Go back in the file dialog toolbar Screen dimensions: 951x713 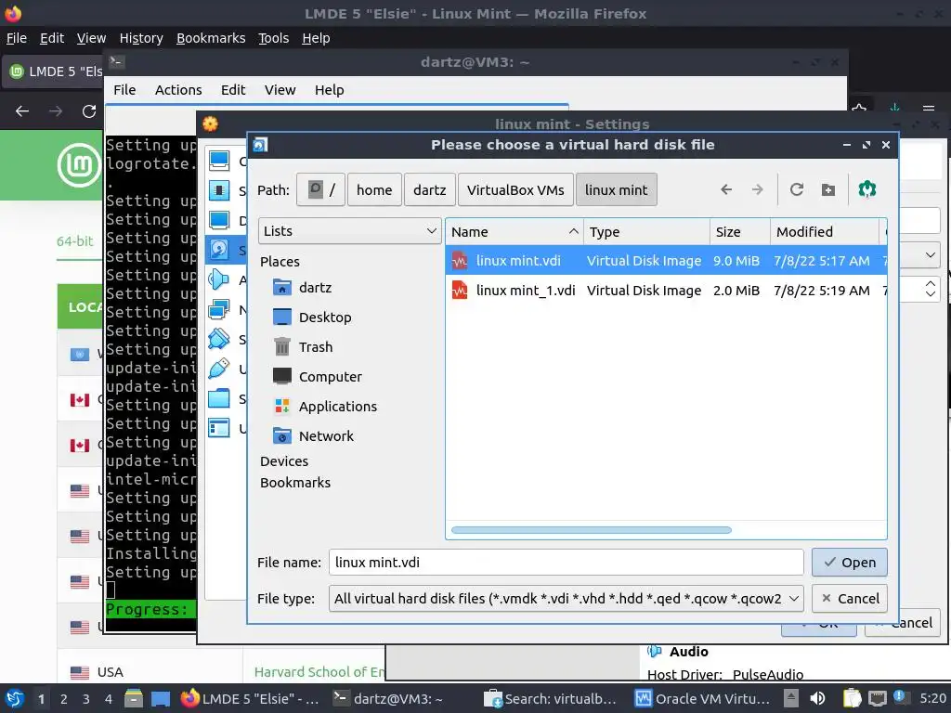726,189
